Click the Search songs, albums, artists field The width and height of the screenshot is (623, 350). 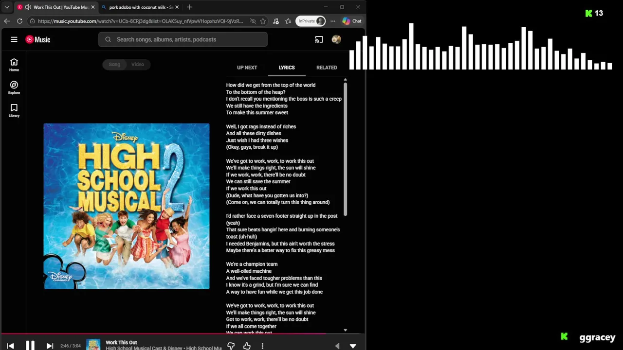(183, 39)
